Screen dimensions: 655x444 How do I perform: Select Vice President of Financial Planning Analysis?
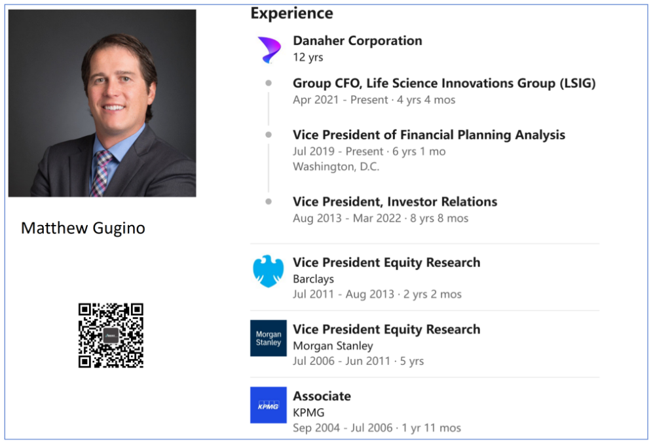point(428,135)
